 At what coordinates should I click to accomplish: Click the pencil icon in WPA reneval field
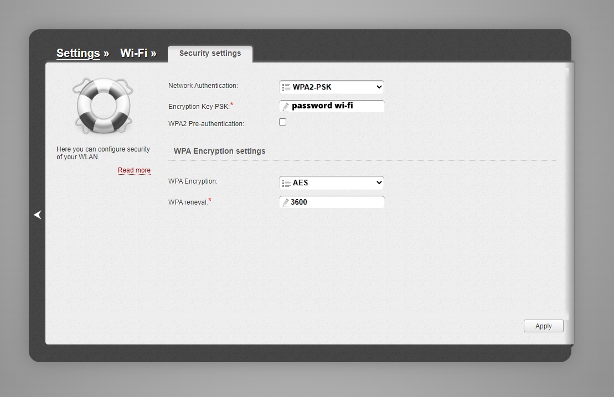click(x=286, y=202)
